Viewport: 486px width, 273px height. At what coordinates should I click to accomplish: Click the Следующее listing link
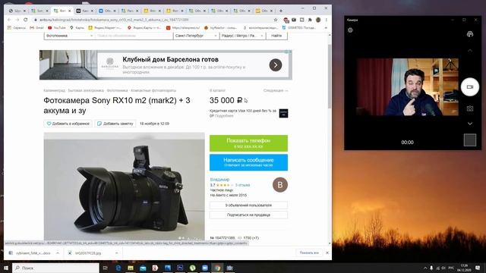click(x=276, y=90)
